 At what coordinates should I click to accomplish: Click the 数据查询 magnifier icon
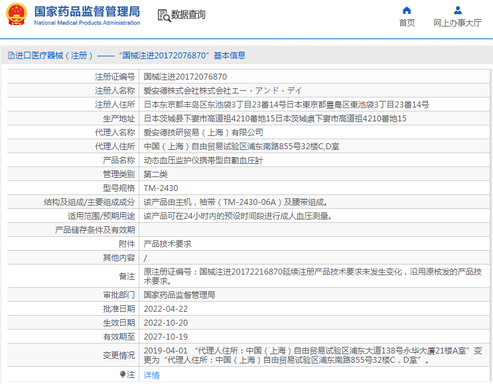point(163,15)
